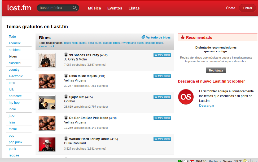This screenshot has width=258, height=162.
Task: Open Ver todo de blues link
Action: 158,37
